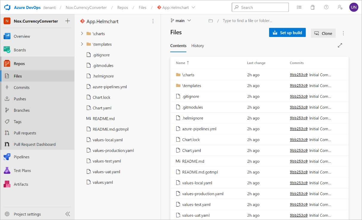Image resolution: width=362 pixels, height=220 pixels.
Task: Select Pushes under Repos
Action: click(37, 99)
